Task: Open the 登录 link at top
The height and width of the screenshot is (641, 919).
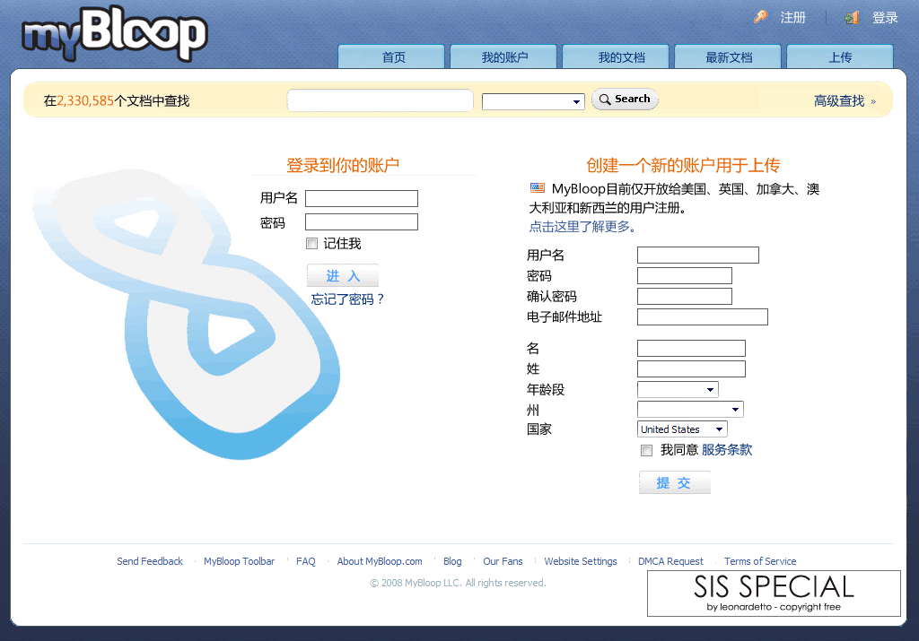Action: pos(885,18)
